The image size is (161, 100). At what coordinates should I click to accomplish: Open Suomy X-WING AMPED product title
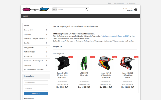tap(127, 75)
